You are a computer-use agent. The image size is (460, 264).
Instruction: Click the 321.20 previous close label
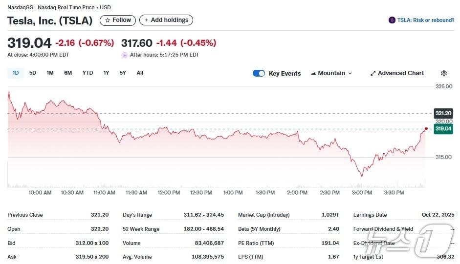point(443,113)
